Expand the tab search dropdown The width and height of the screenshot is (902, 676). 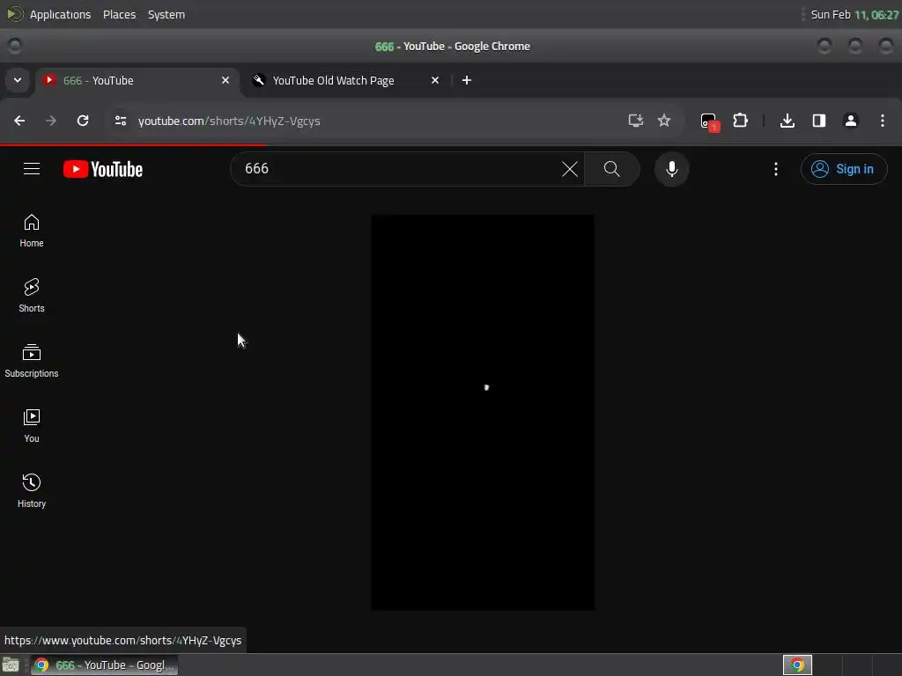[18, 80]
